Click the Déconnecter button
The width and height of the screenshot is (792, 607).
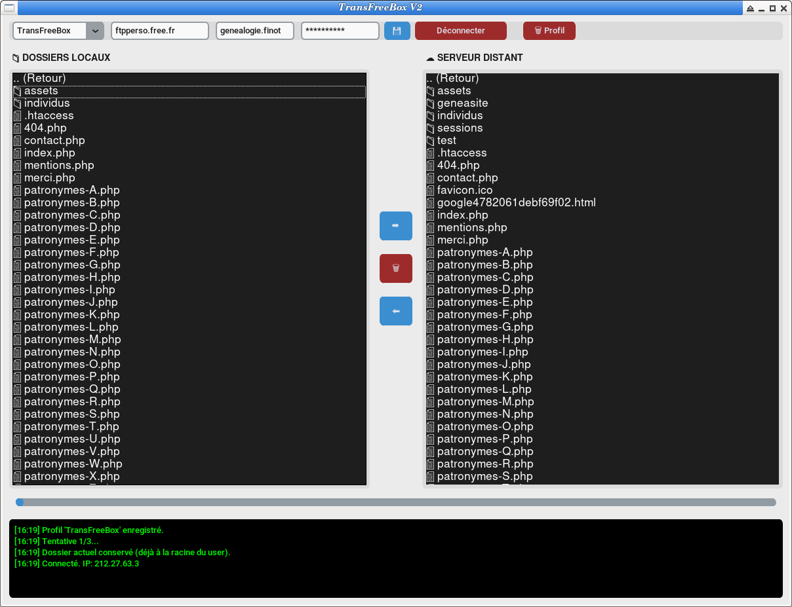(x=461, y=31)
